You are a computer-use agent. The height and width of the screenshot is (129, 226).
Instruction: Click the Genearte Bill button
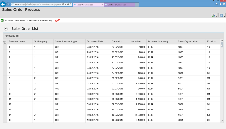(12, 35)
